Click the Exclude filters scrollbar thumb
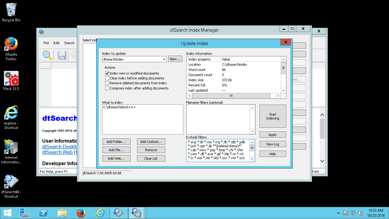 252,148
